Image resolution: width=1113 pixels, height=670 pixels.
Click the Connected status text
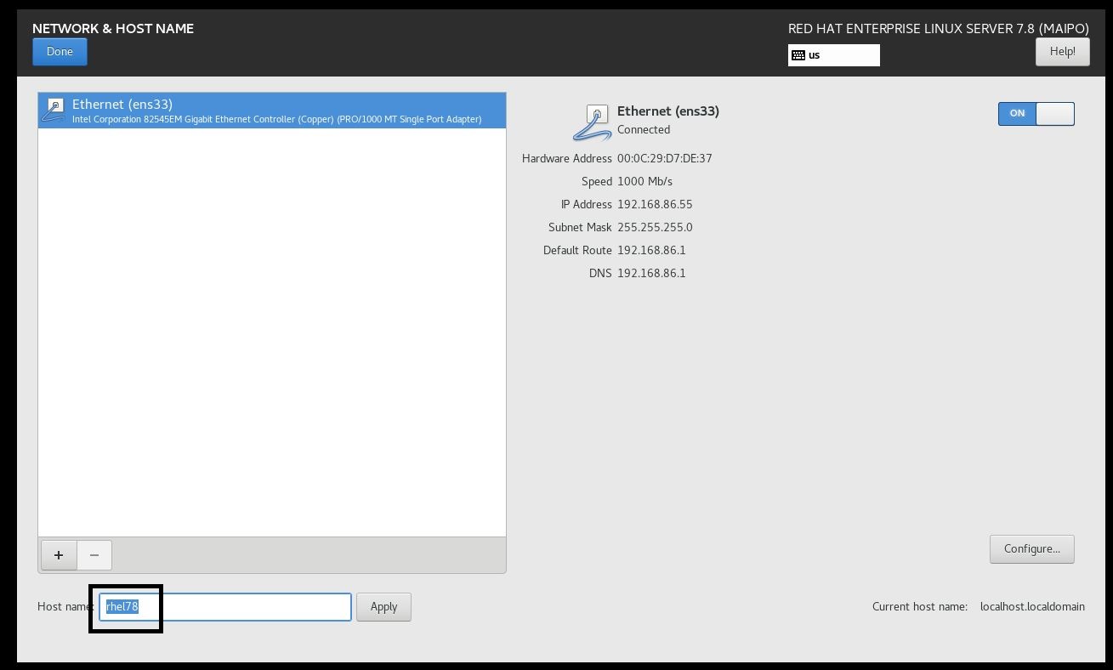coord(644,130)
